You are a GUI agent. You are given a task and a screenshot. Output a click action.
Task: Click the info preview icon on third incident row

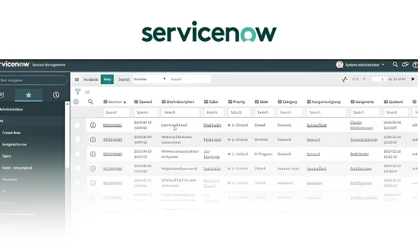pyautogui.click(x=93, y=154)
